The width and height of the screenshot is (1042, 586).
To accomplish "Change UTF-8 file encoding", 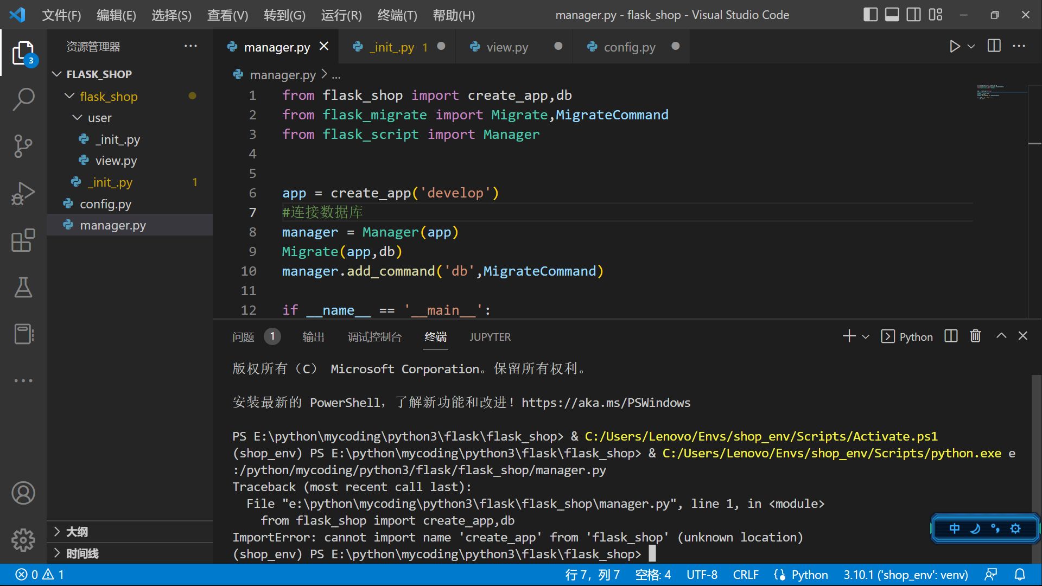I will coord(702,575).
